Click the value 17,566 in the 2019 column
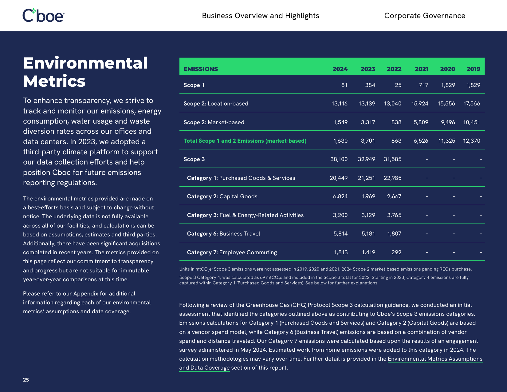This screenshot has height=392, width=507. point(472,104)
